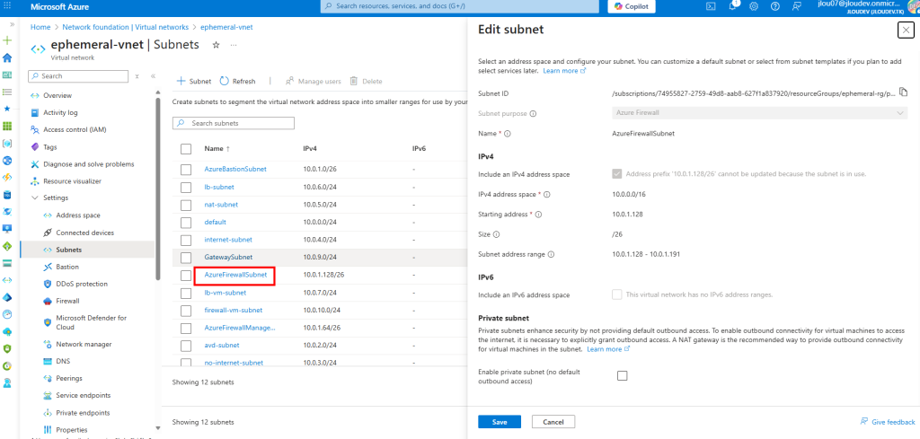Open the Subnet purpose dropdown
Screen dimensions: 920x439
[759, 113]
